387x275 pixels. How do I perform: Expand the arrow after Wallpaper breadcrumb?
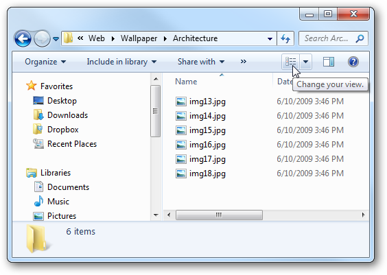click(165, 38)
